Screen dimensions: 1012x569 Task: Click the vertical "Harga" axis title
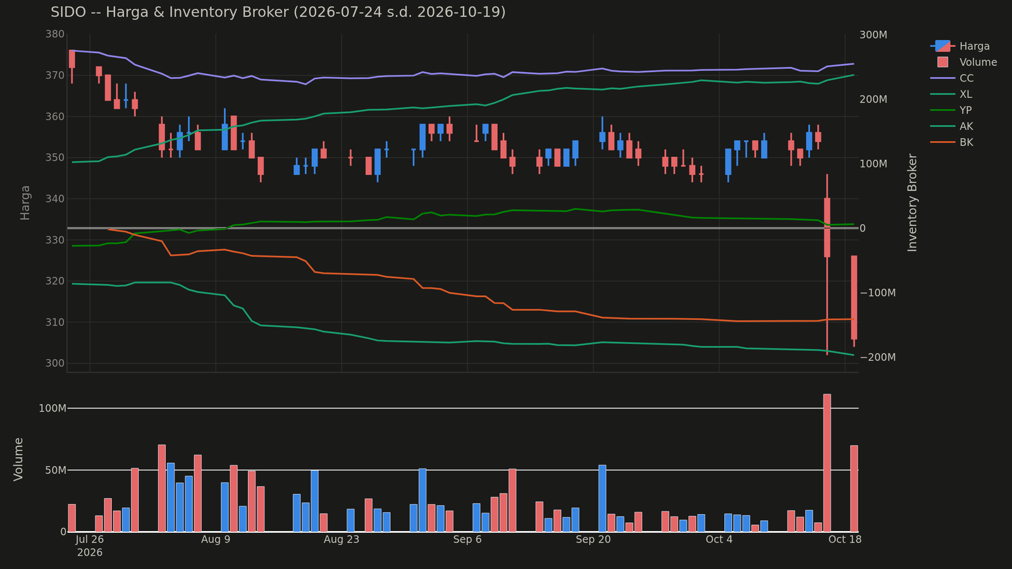(25, 202)
